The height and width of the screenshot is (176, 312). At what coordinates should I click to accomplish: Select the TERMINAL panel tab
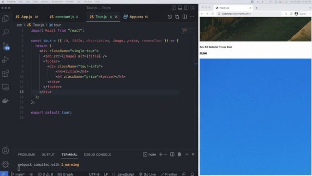pyautogui.click(x=69, y=154)
